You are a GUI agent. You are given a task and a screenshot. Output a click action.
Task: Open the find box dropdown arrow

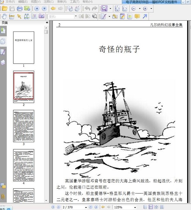[x=76, y=16]
